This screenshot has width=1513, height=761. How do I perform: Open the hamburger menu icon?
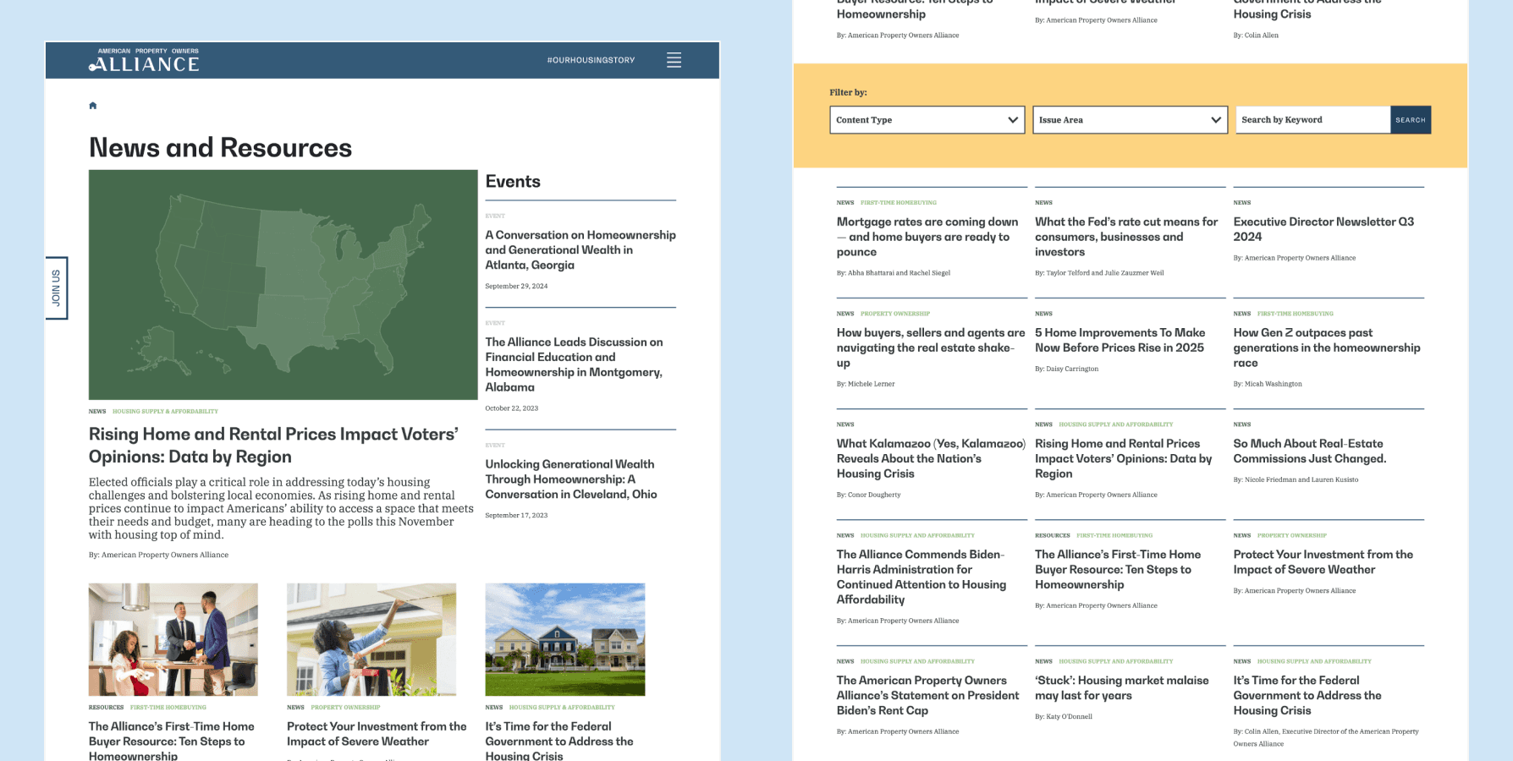click(x=674, y=60)
